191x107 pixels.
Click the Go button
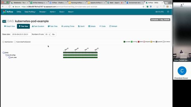tap(53, 34)
